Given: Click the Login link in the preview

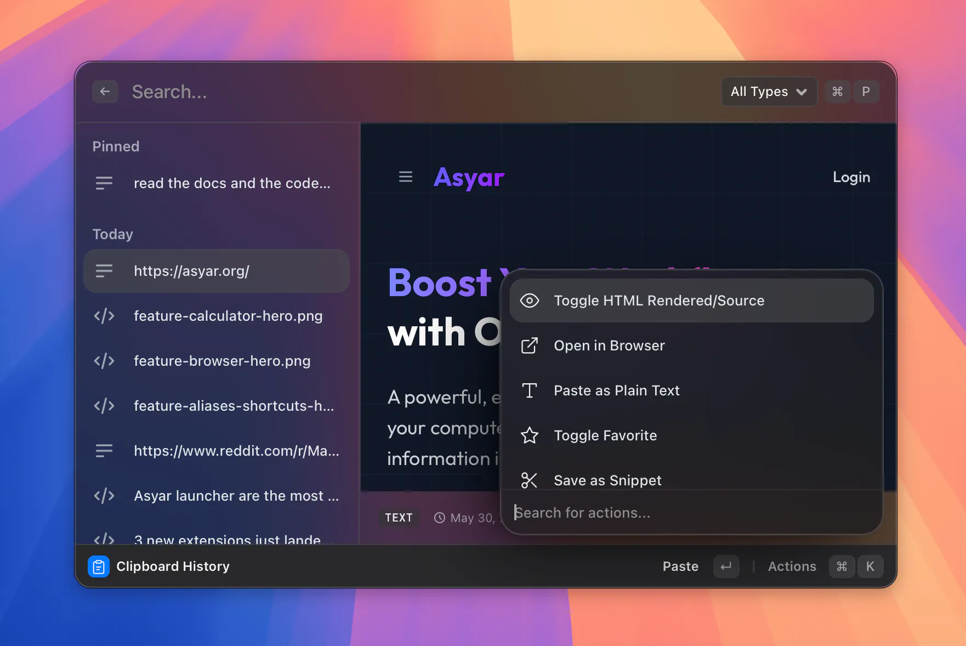Looking at the screenshot, I should pos(851,177).
